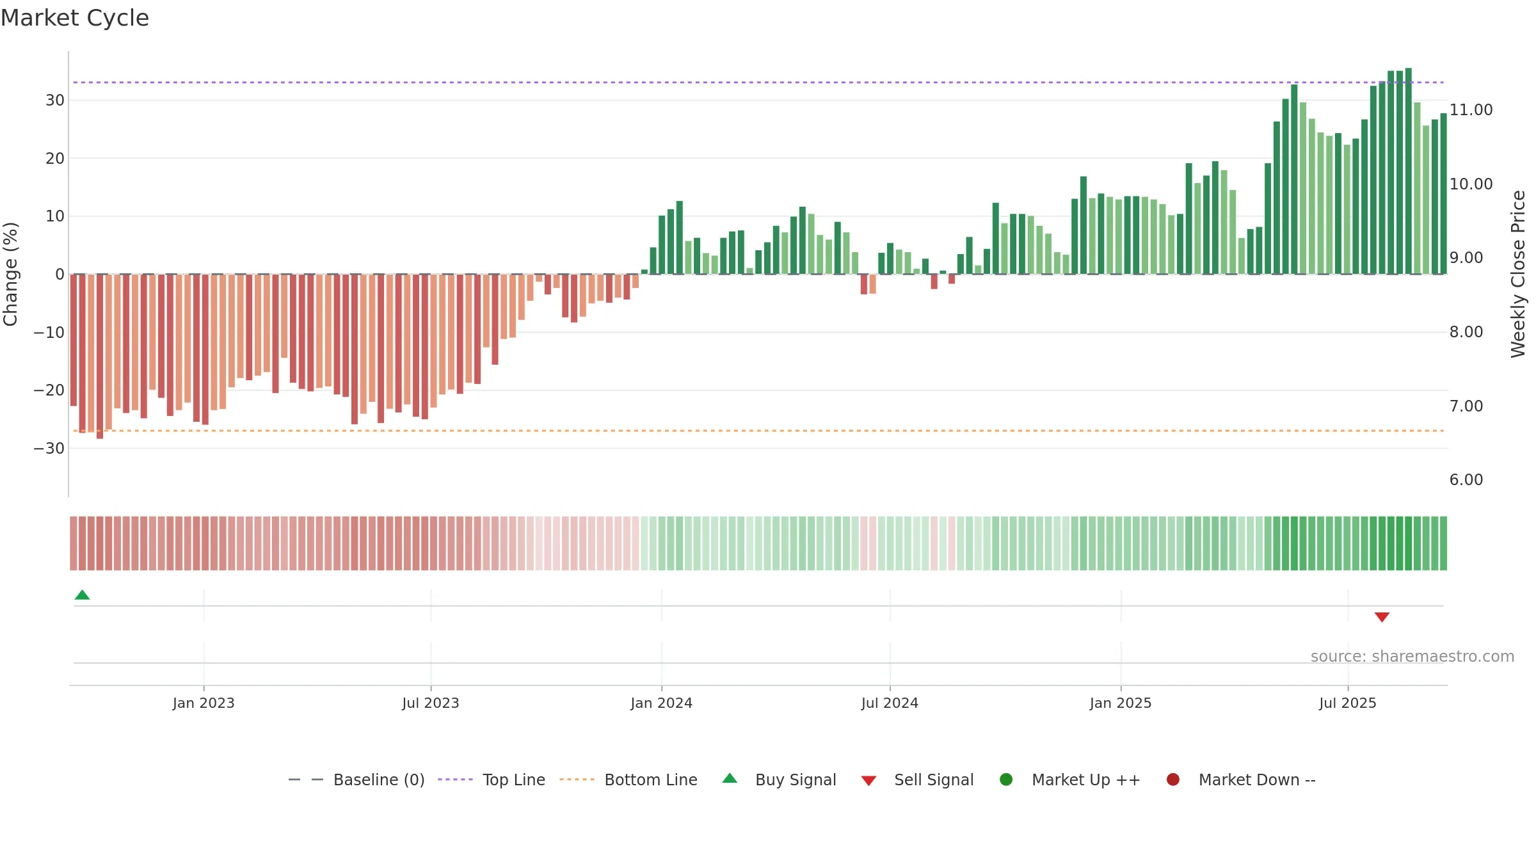Image resolution: width=1536 pixels, height=864 pixels.
Task: Click the 20 percent change tick label
Action: (55, 159)
